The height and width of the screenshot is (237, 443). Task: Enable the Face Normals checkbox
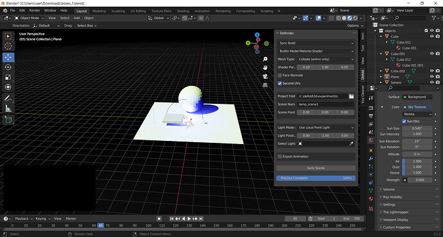pyautogui.click(x=280, y=75)
